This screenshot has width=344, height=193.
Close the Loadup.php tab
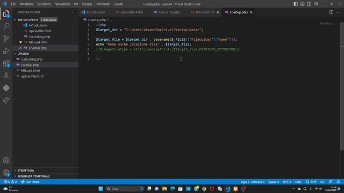pyautogui.click(x=251, y=12)
